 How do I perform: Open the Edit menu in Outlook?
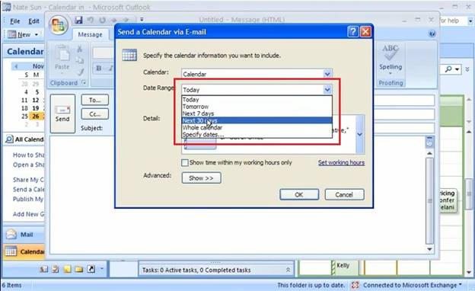33,21
